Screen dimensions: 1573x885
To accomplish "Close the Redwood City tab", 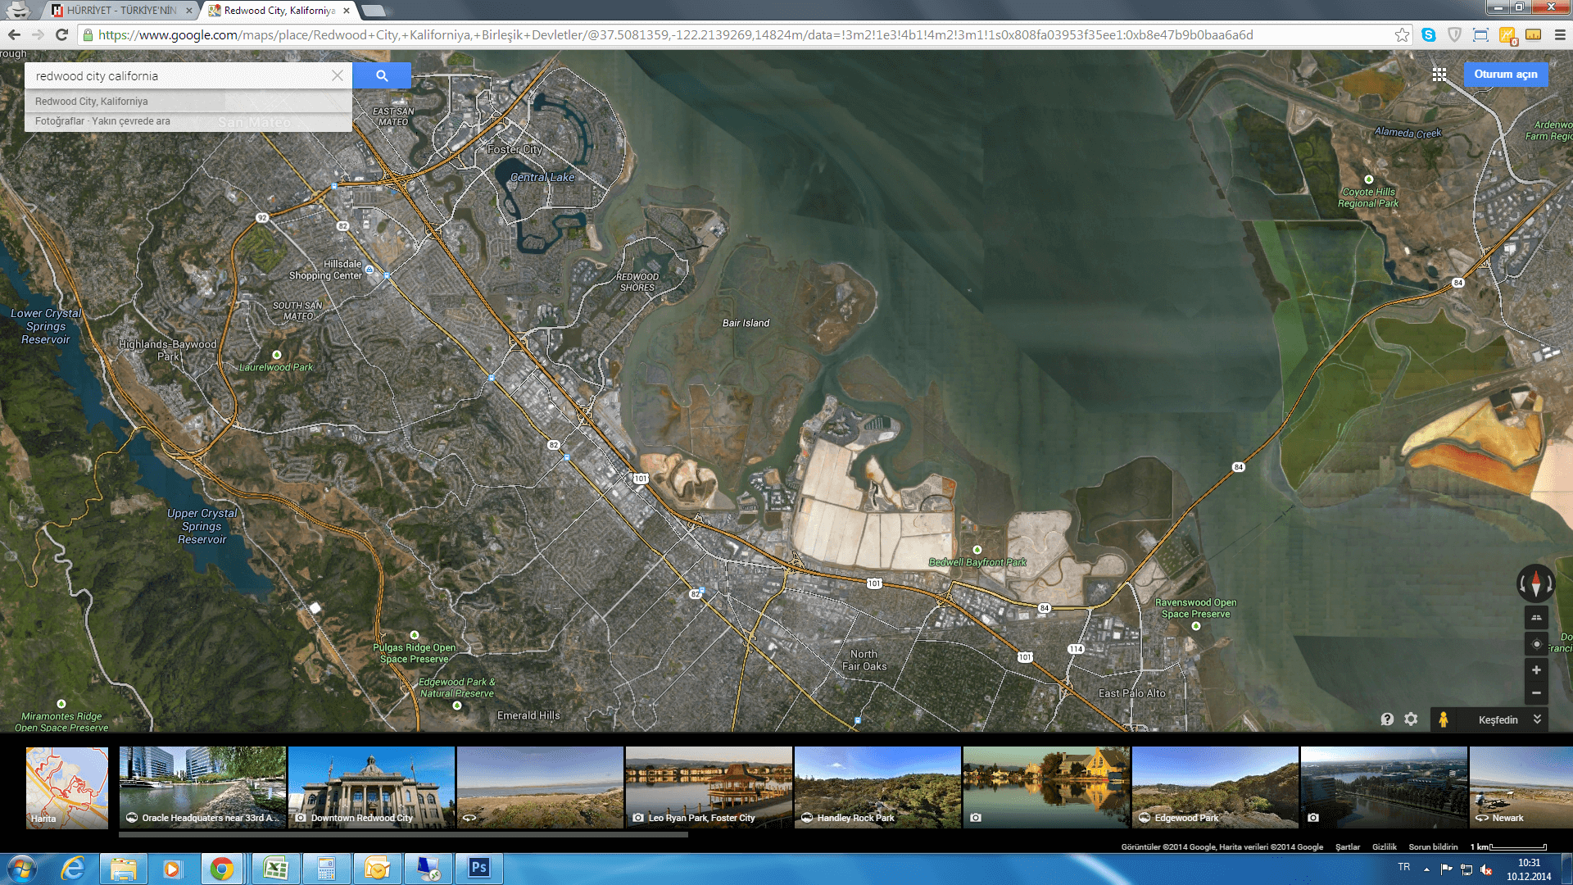I will (x=346, y=11).
